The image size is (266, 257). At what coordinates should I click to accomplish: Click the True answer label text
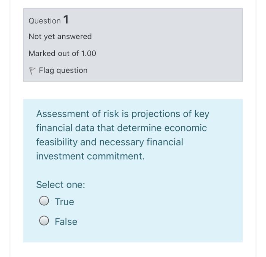65,202
